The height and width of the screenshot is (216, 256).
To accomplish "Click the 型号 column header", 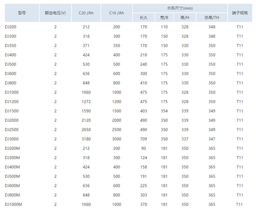I will click(x=22, y=13).
